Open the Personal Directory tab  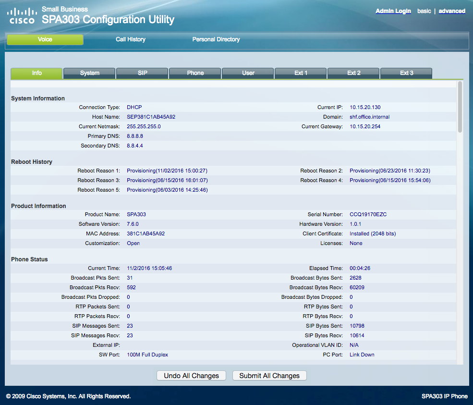pos(216,39)
